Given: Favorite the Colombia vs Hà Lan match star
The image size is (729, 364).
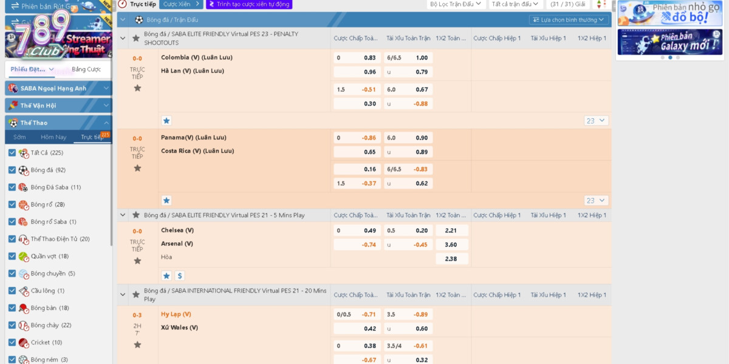Looking at the screenshot, I should 137,88.
